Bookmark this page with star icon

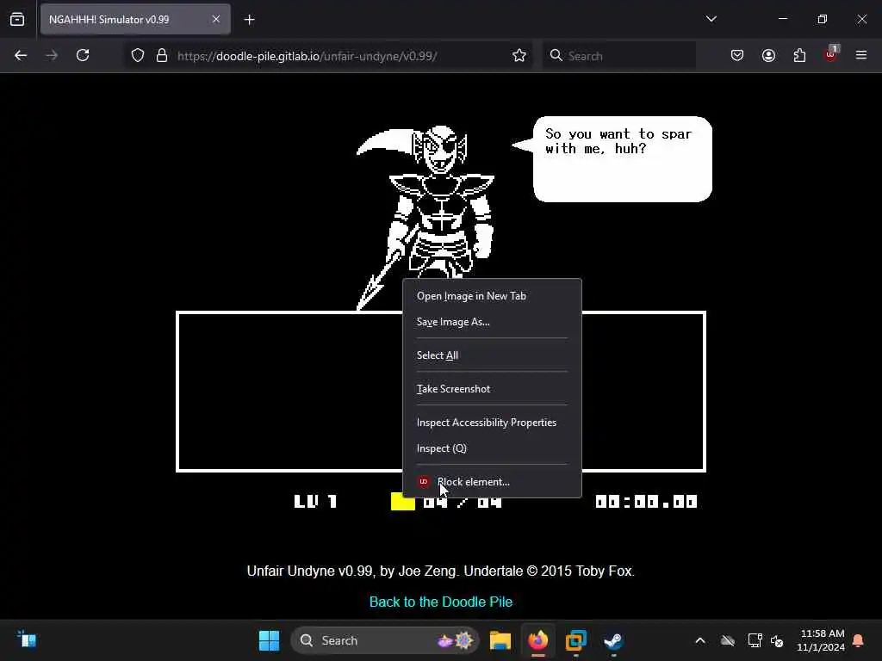tap(519, 56)
